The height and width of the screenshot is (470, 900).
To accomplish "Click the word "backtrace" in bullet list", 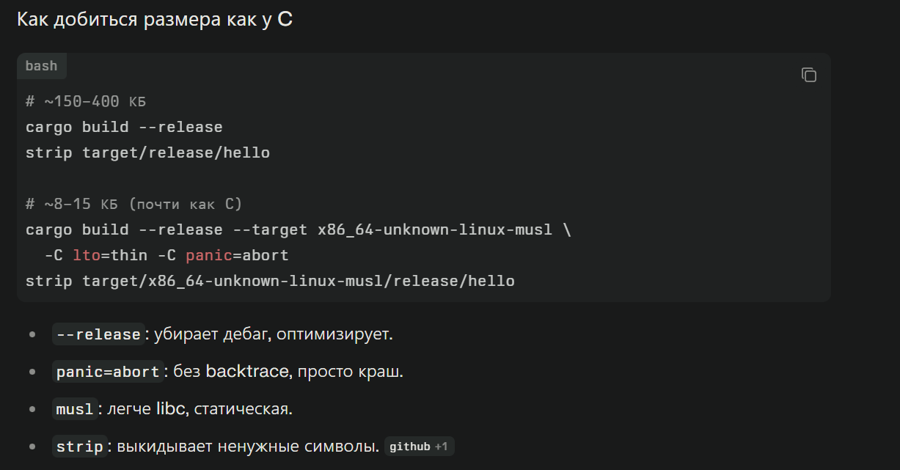I will (247, 372).
